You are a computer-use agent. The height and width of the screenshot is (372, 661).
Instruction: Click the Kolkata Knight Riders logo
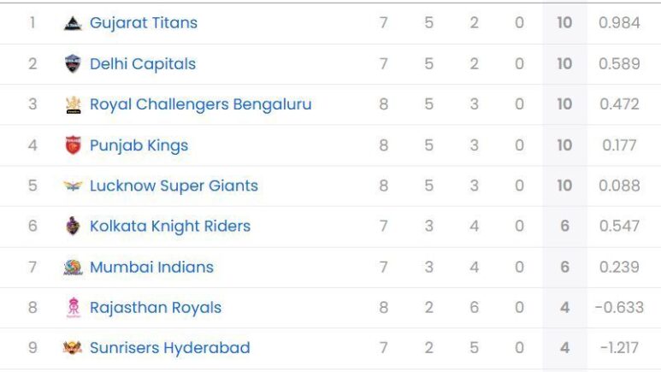point(74,227)
